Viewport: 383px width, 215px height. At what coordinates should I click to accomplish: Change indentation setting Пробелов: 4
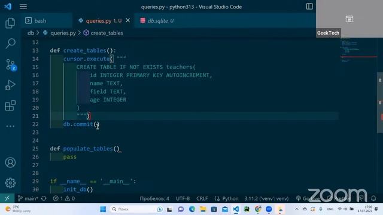[x=154, y=198]
